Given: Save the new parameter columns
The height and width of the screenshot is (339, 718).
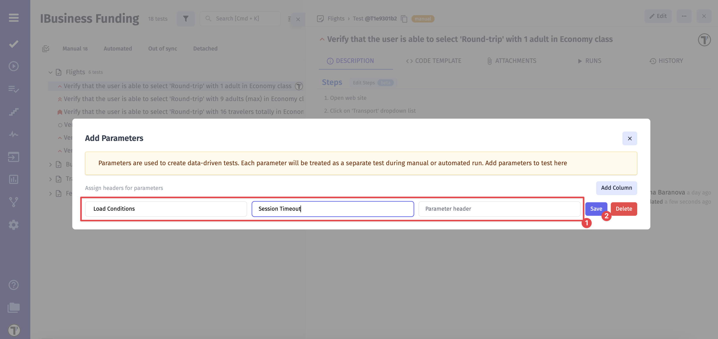Looking at the screenshot, I should point(596,209).
